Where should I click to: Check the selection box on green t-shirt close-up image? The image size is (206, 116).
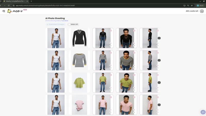[134, 75]
